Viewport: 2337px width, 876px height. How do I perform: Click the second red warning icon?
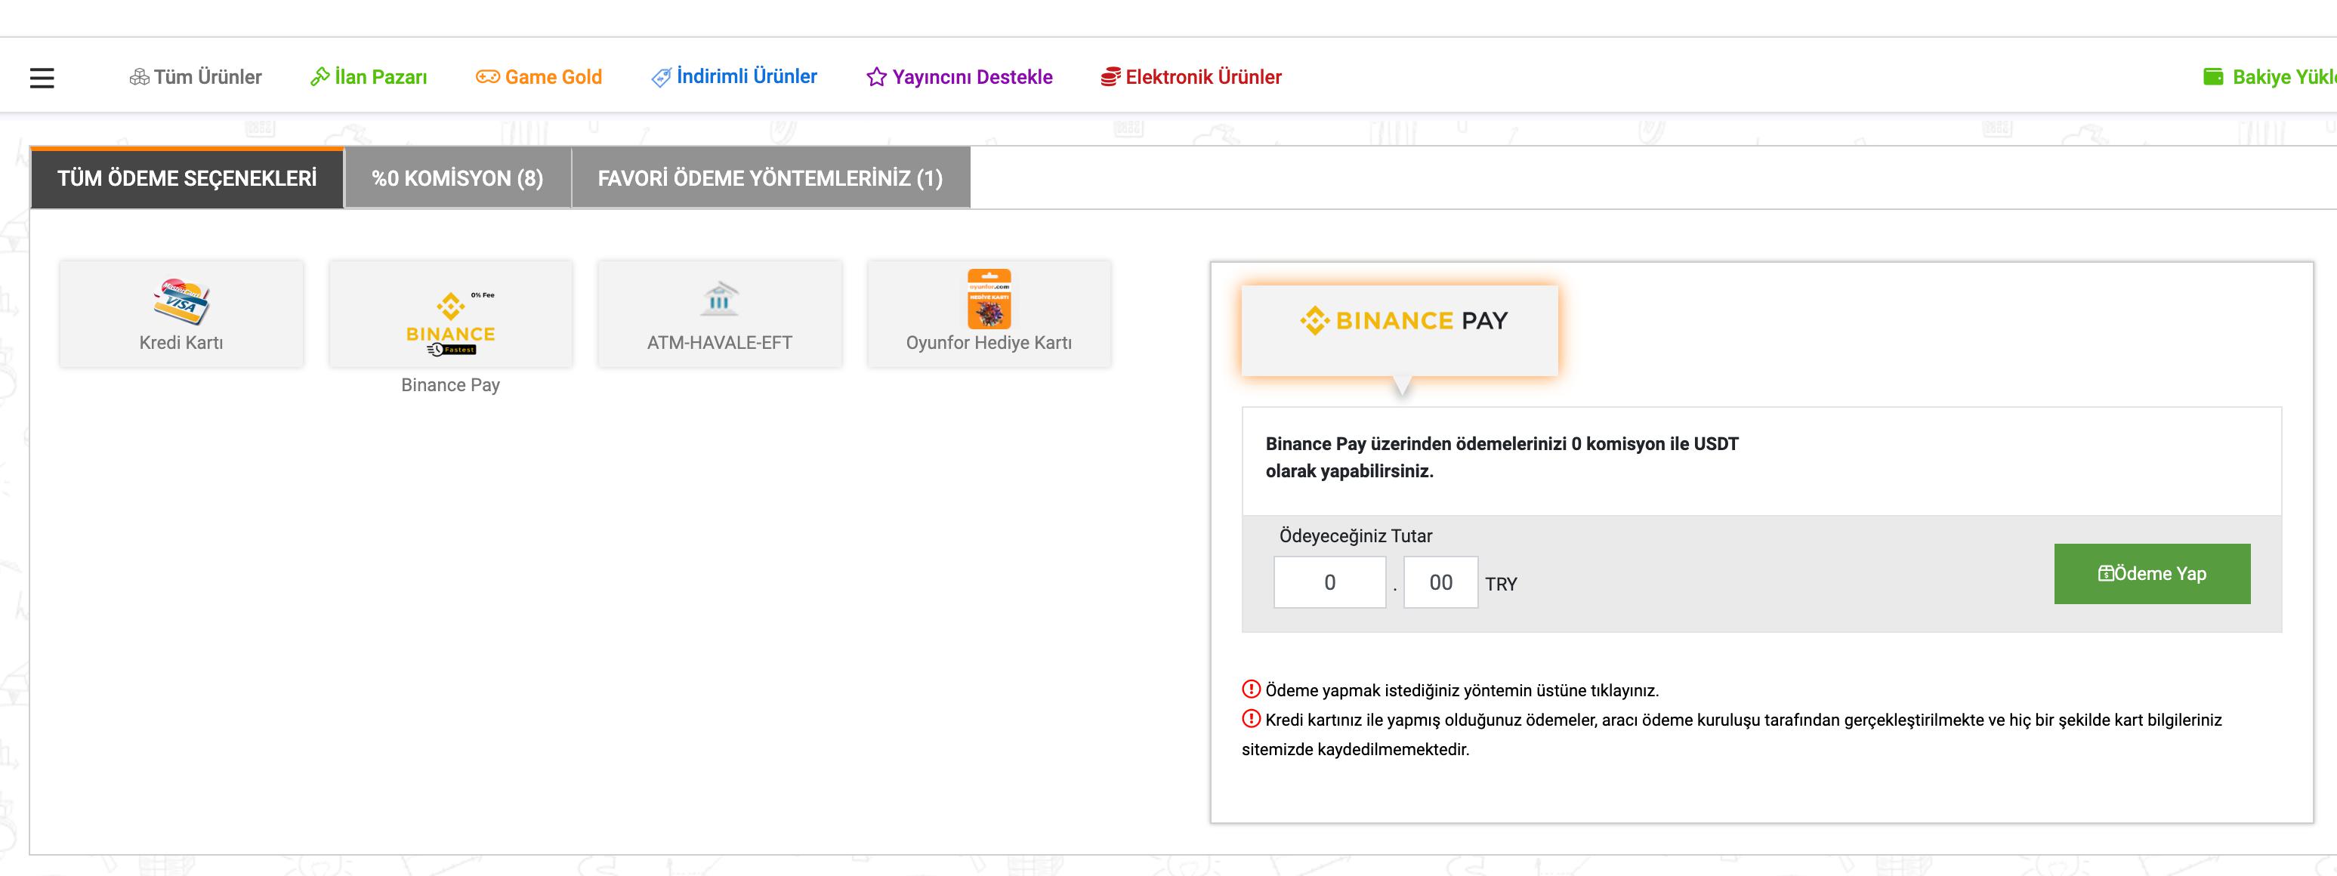(1251, 719)
